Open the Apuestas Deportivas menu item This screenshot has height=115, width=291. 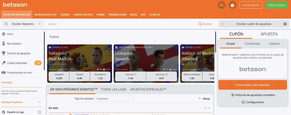pos(17,15)
